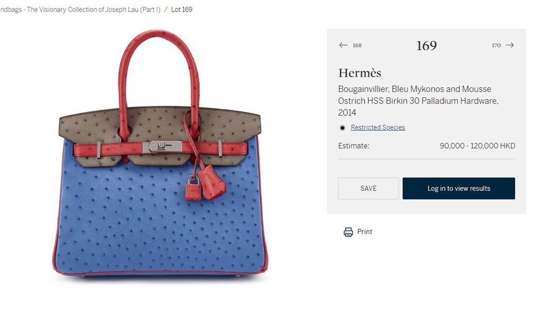
Task: Open the Restricted Species link
Action: [x=378, y=127]
